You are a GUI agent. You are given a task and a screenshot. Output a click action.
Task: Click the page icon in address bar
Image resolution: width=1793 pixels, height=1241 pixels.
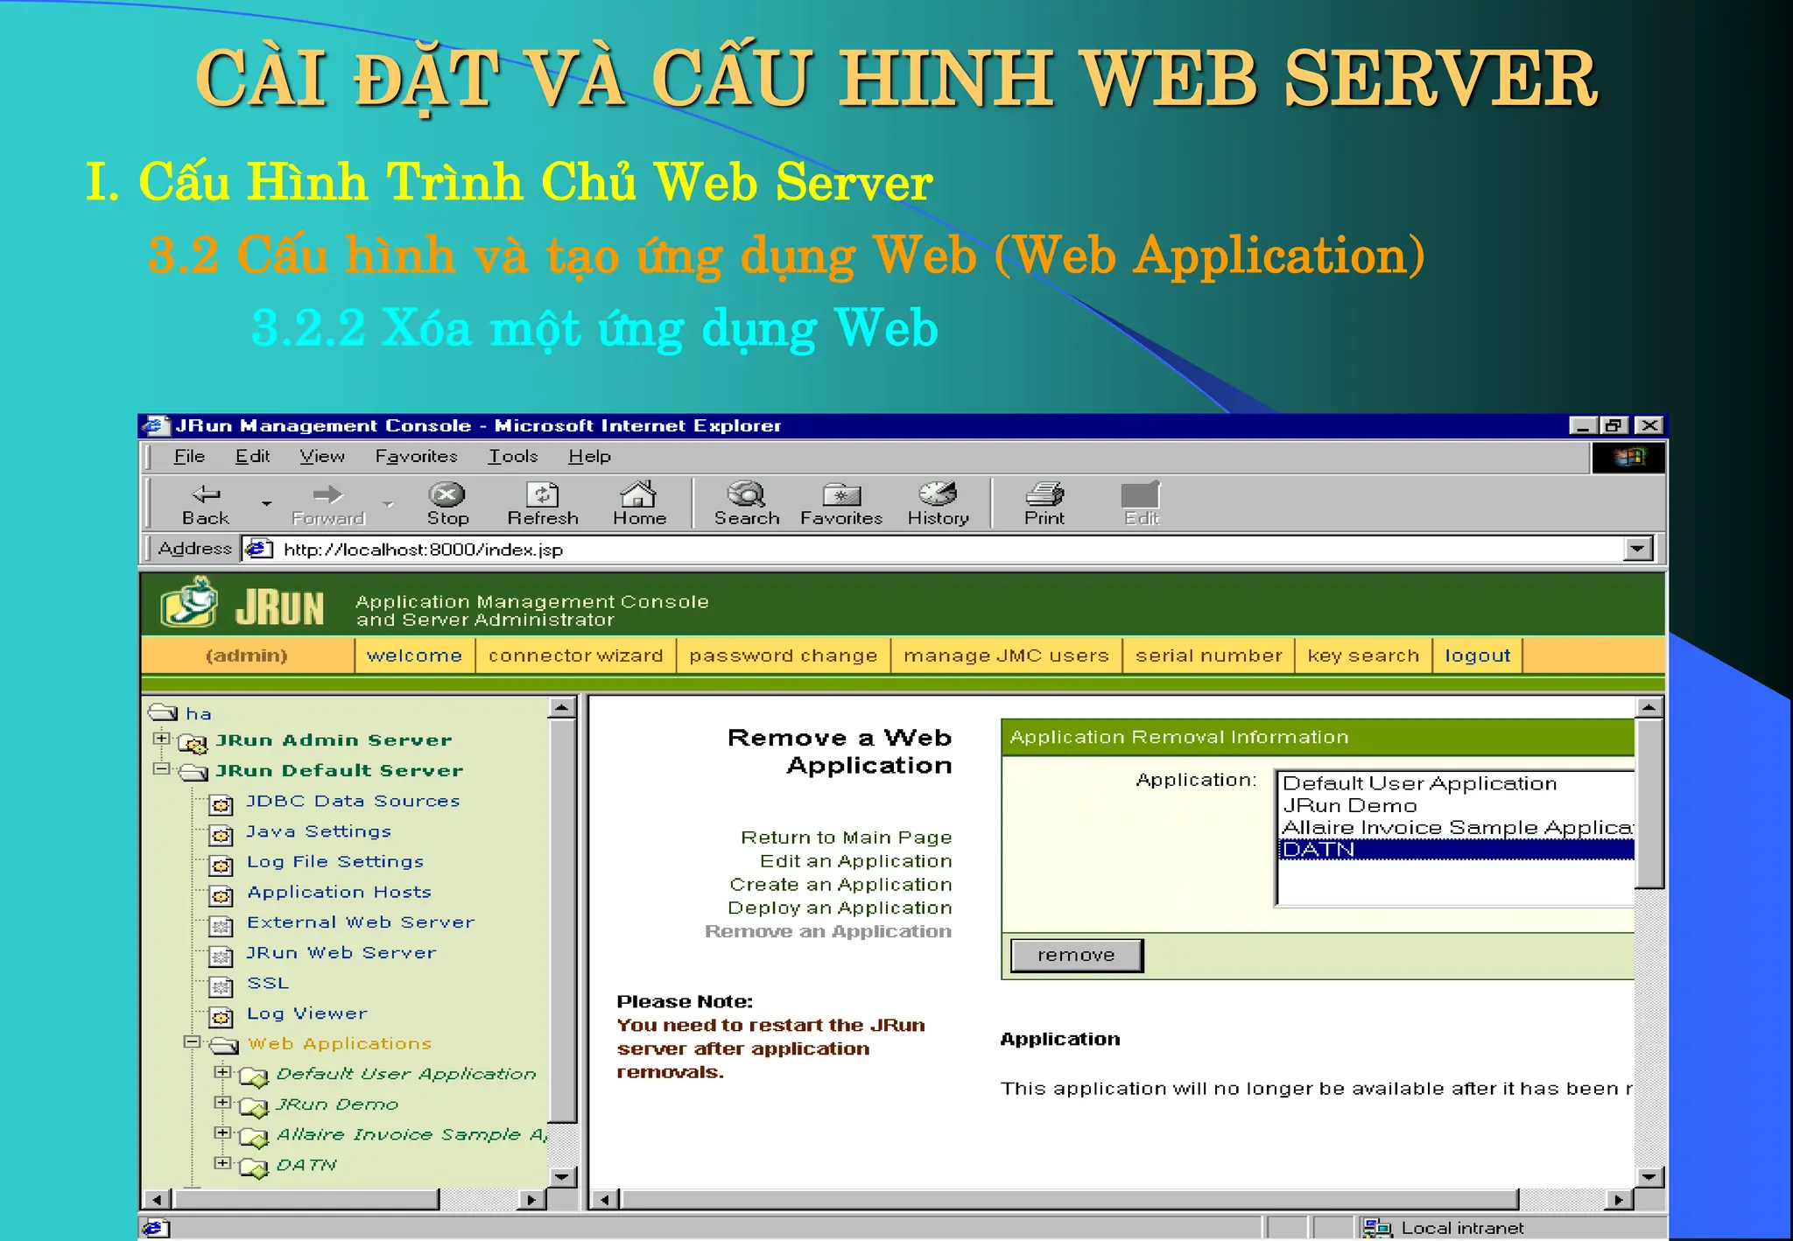coord(257,550)
